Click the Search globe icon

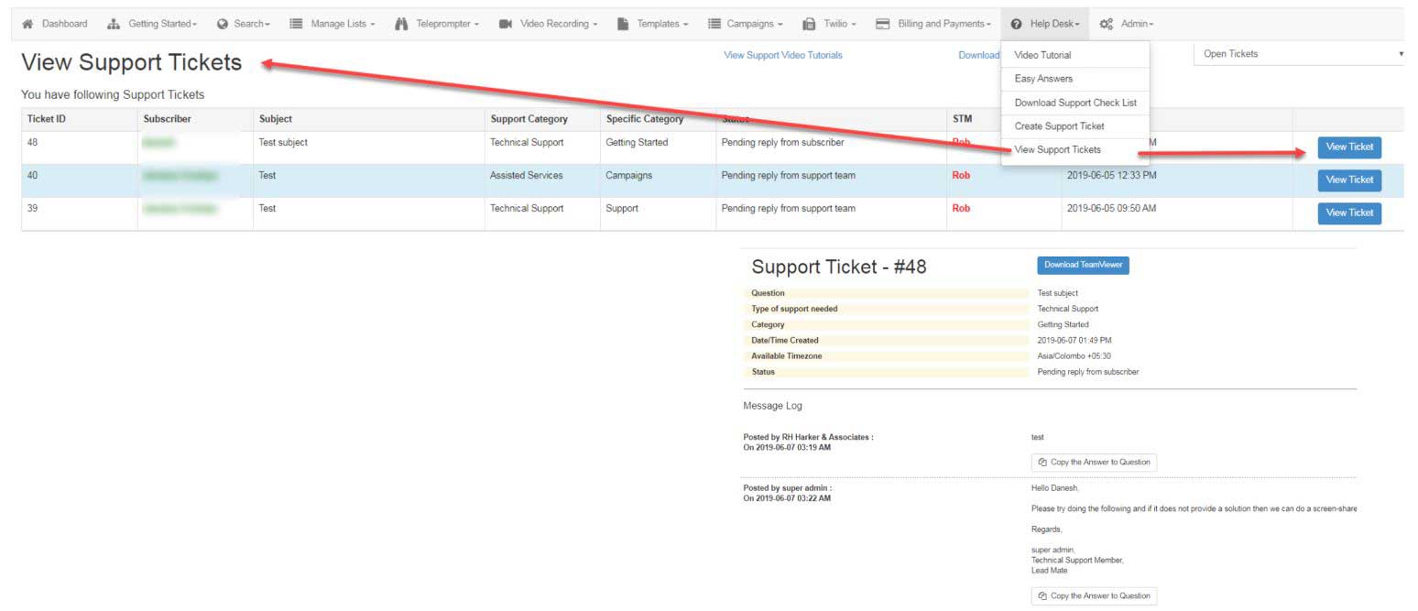tap(222, 24)
